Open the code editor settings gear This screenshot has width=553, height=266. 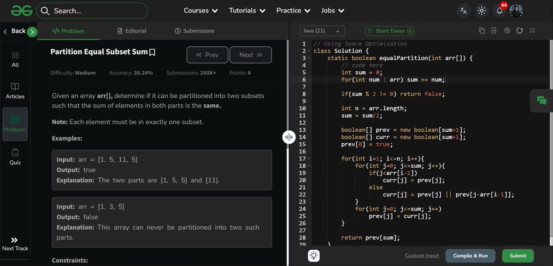(507, 30)
